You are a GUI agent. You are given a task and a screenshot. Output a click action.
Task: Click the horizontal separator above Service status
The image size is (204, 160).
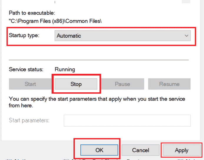[x=99, y=60]
